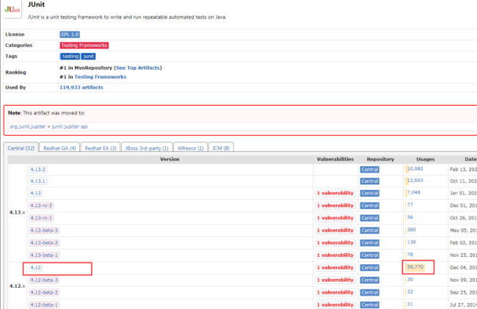The image size is (477, 309).
Task: Open 77 usages of 4.13-rc-2
Action: [x=410, y=205]
